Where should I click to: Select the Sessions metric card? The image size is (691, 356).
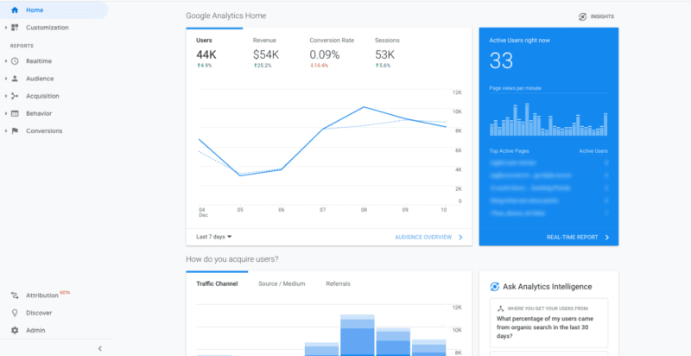(388, 54)
